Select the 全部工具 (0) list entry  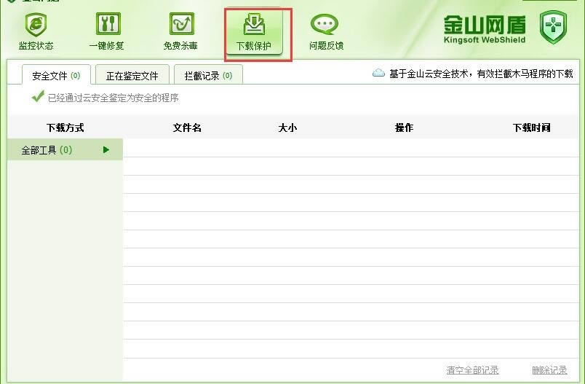47,150
